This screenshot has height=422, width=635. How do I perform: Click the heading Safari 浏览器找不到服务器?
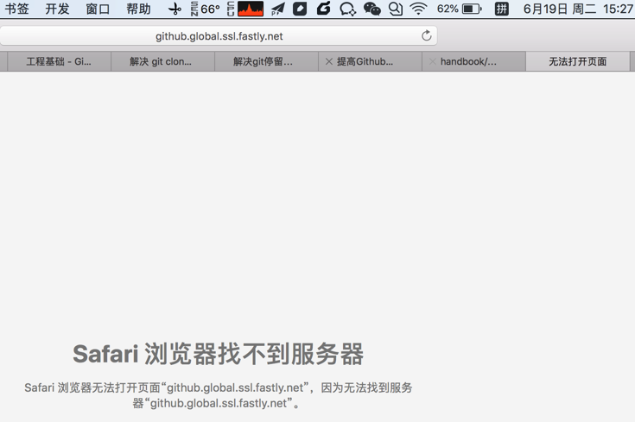(x=219, y=354)
